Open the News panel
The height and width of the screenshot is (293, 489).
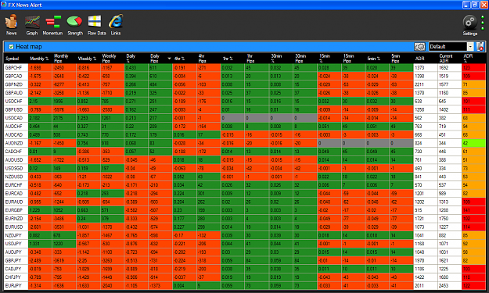pos(11,25)
